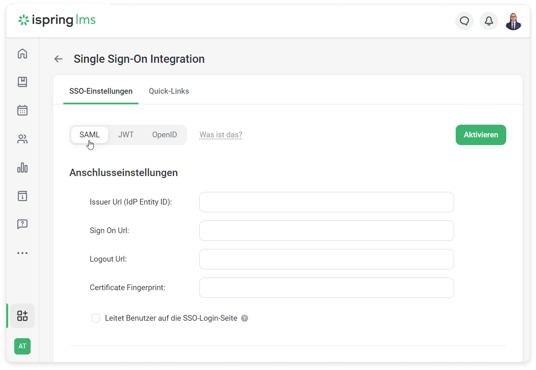Click the back arrow next to title
This screenshot has height=370, width=536.
click(59, 59)
